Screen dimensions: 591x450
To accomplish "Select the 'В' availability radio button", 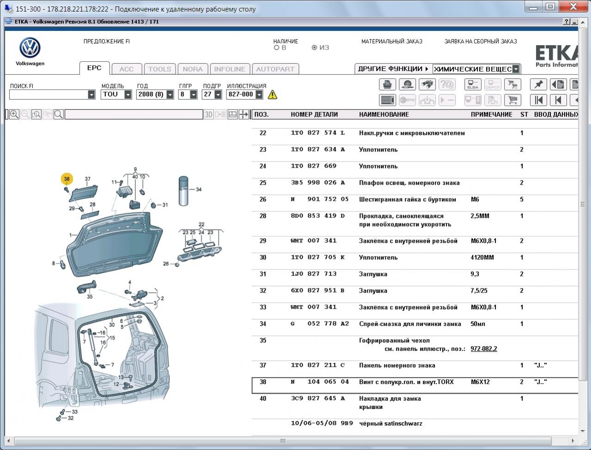I will (277, 48).
